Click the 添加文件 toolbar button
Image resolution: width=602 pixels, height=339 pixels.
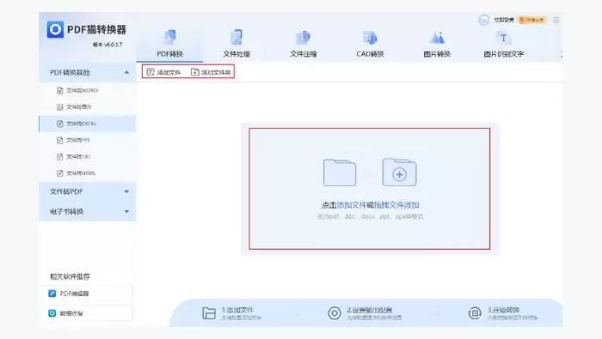coord(164,72)
